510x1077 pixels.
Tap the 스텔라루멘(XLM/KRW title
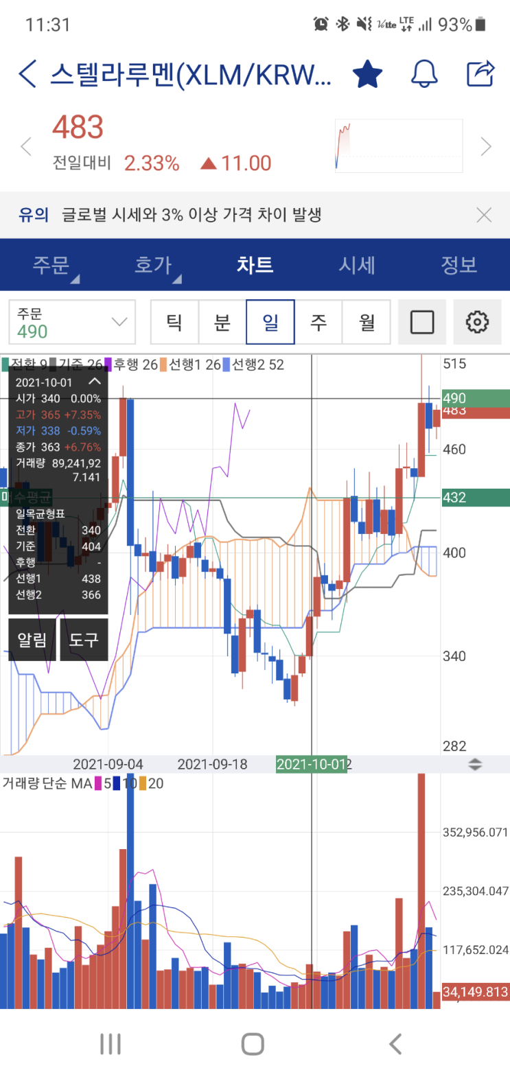coord(191,74)
